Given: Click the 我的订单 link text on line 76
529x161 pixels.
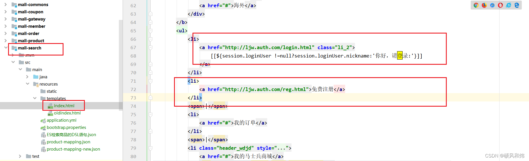Looking at the screenshot, I should click(x=245, y=123).
